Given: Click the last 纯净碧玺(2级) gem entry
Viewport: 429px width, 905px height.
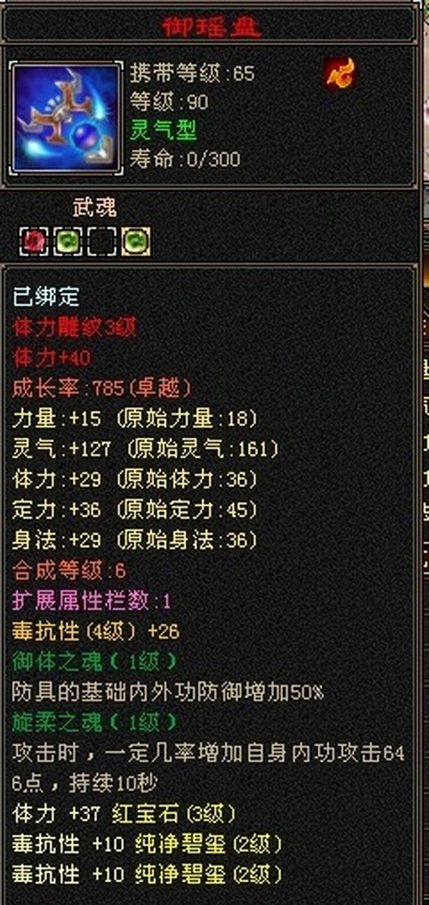Looking at the screenshot, I should [x=208, y=874].
